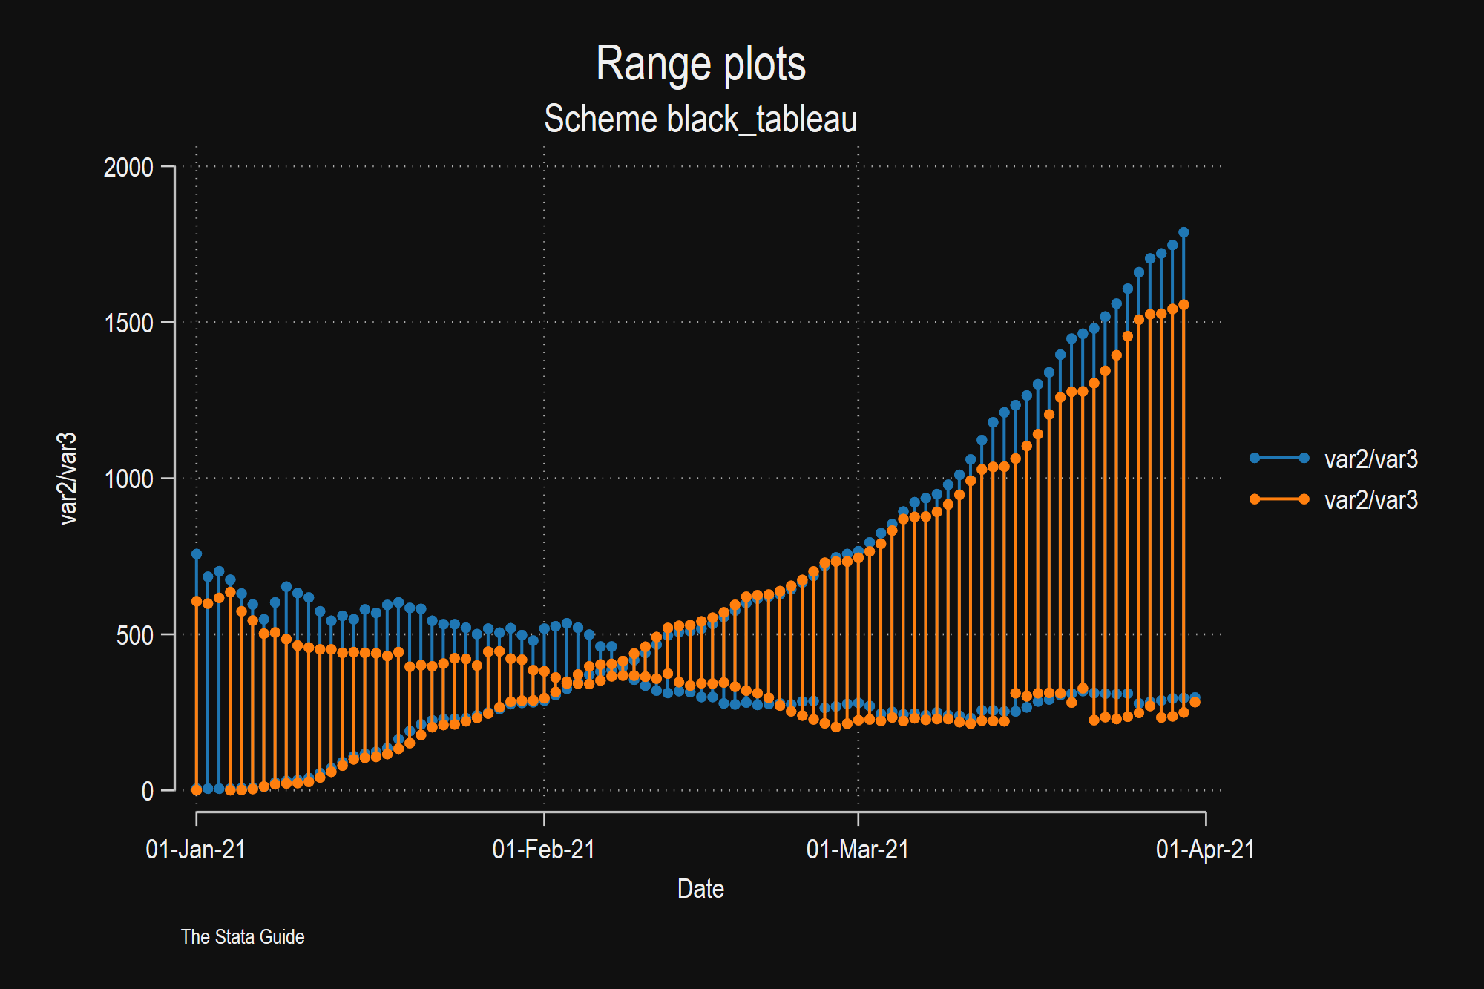
Task: Select the first var2/var3 legend label
Action: (x=1370, y=459)
